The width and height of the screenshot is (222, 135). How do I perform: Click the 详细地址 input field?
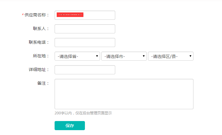pos(85,70)
